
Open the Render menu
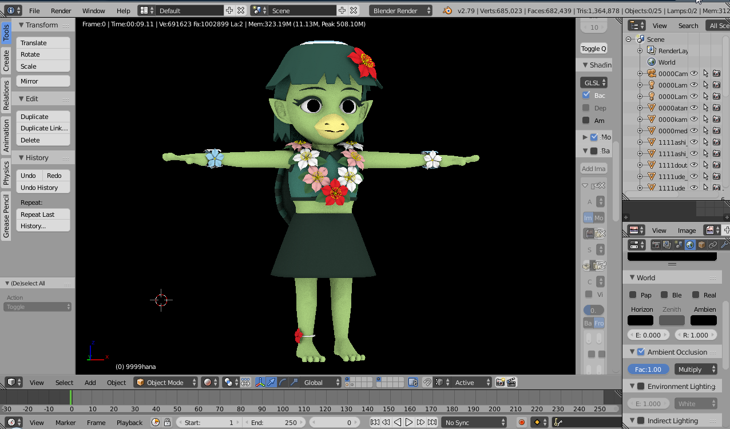point(61,10)
